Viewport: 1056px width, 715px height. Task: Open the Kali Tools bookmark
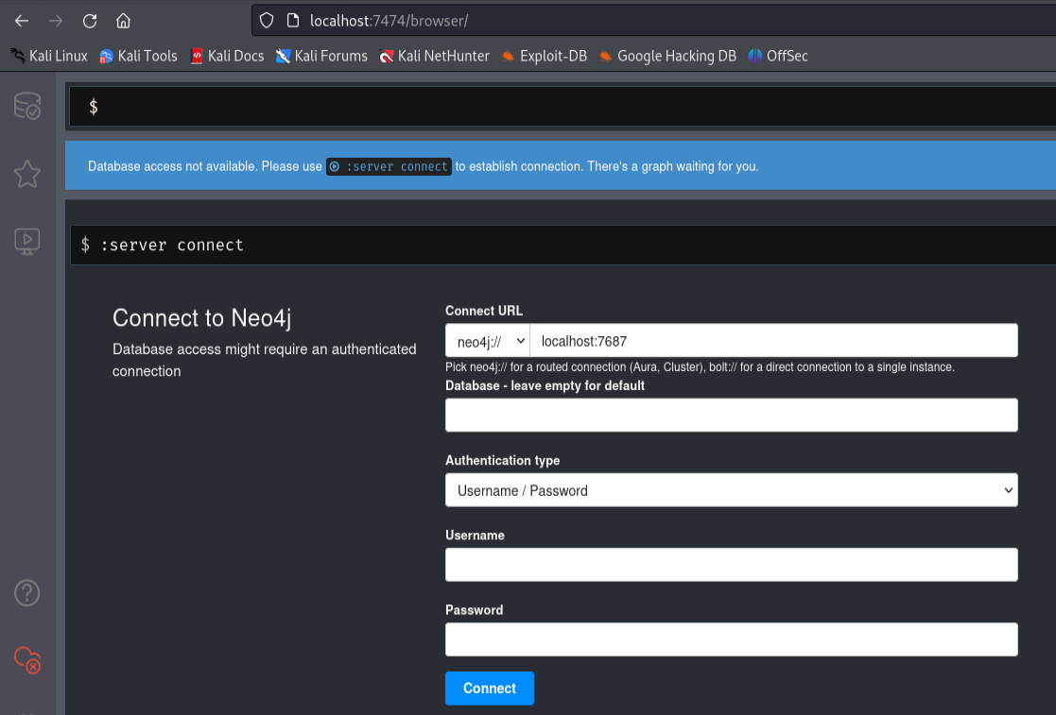[x=138, y=56]
